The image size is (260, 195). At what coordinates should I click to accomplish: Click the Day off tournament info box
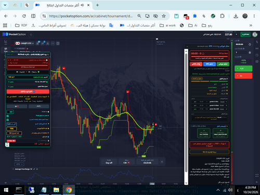pyautogui.click(x=109, y=162)
